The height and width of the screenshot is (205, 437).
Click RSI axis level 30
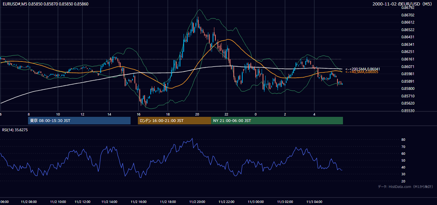tap(403, 174)
